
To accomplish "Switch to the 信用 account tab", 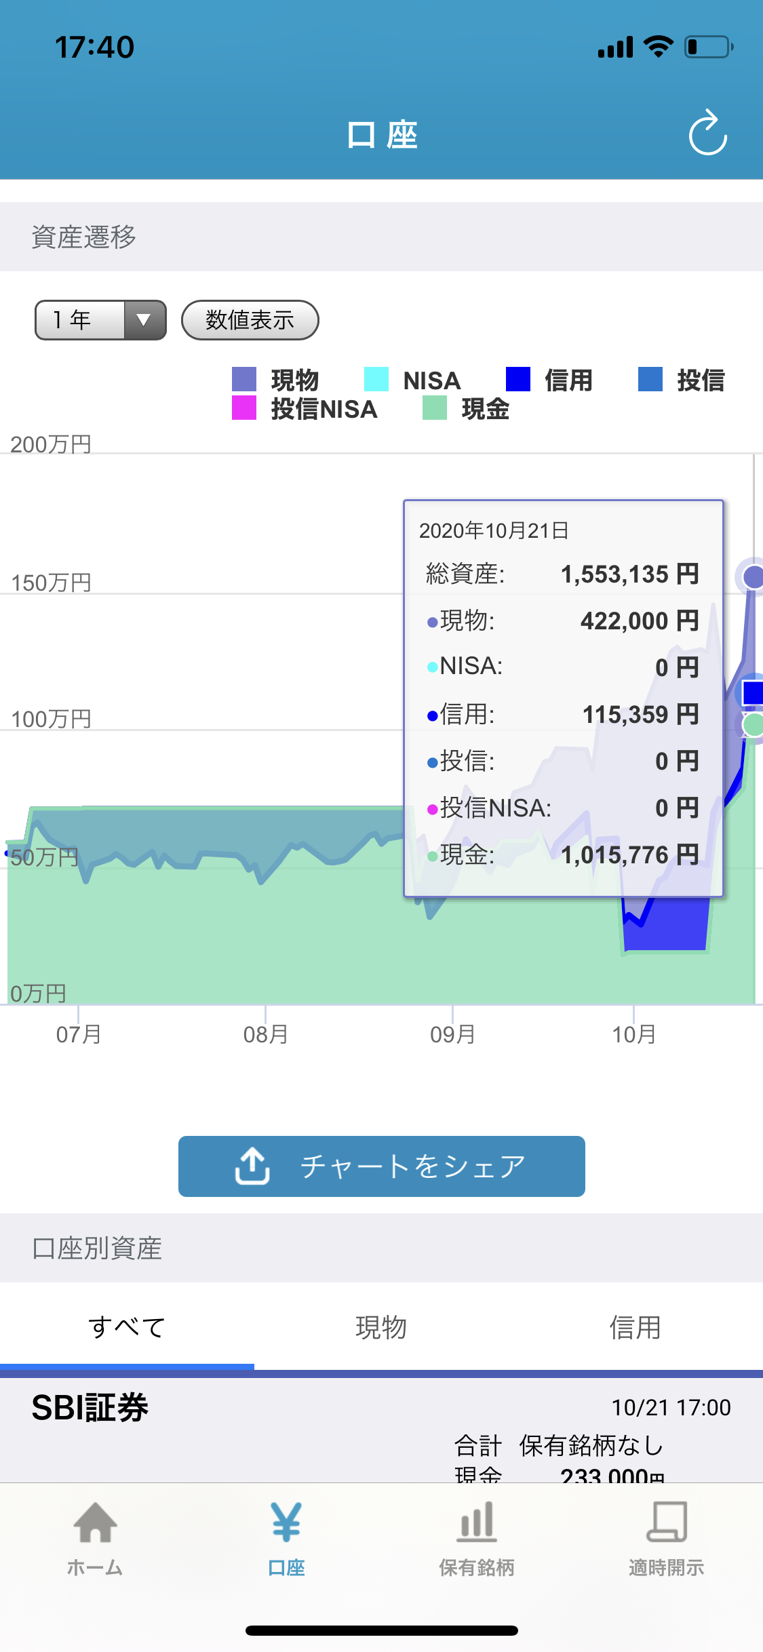I will point(635,1327).
